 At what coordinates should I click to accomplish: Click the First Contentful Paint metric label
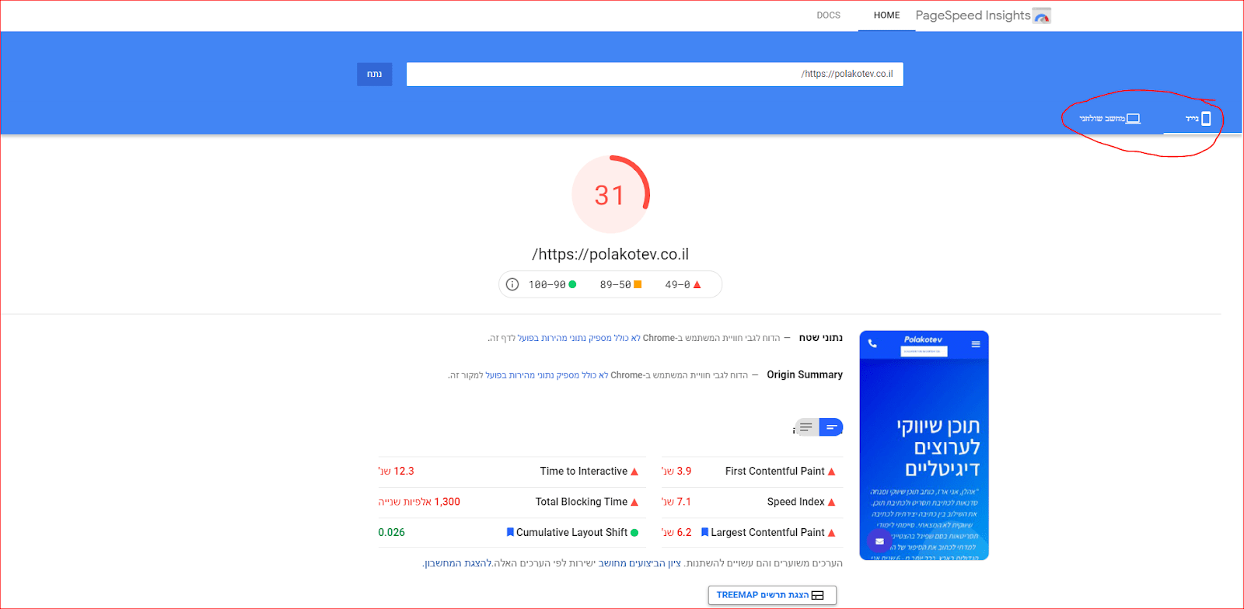pos(774,471)
